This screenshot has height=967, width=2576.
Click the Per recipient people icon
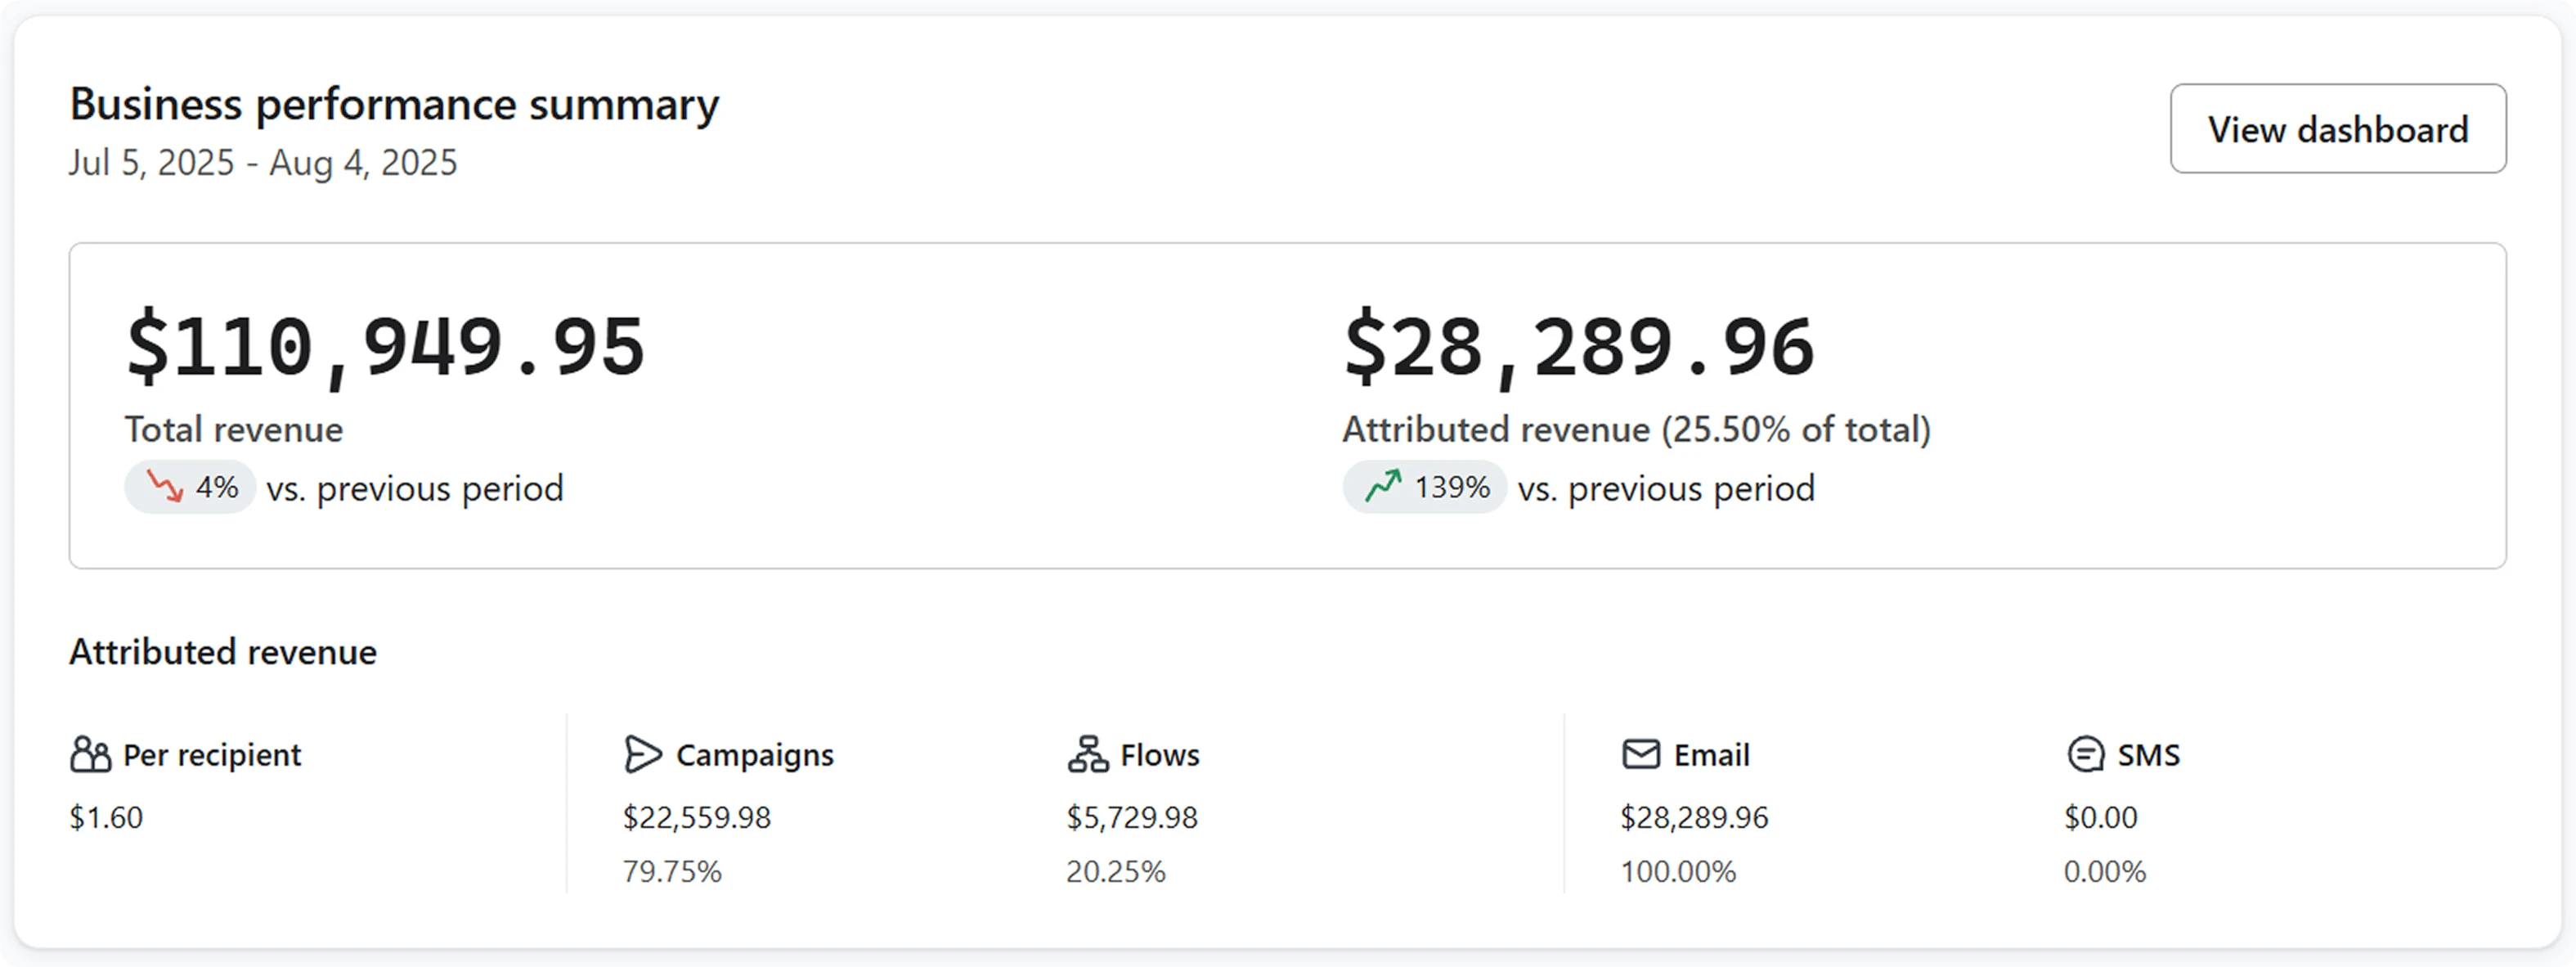90,754
